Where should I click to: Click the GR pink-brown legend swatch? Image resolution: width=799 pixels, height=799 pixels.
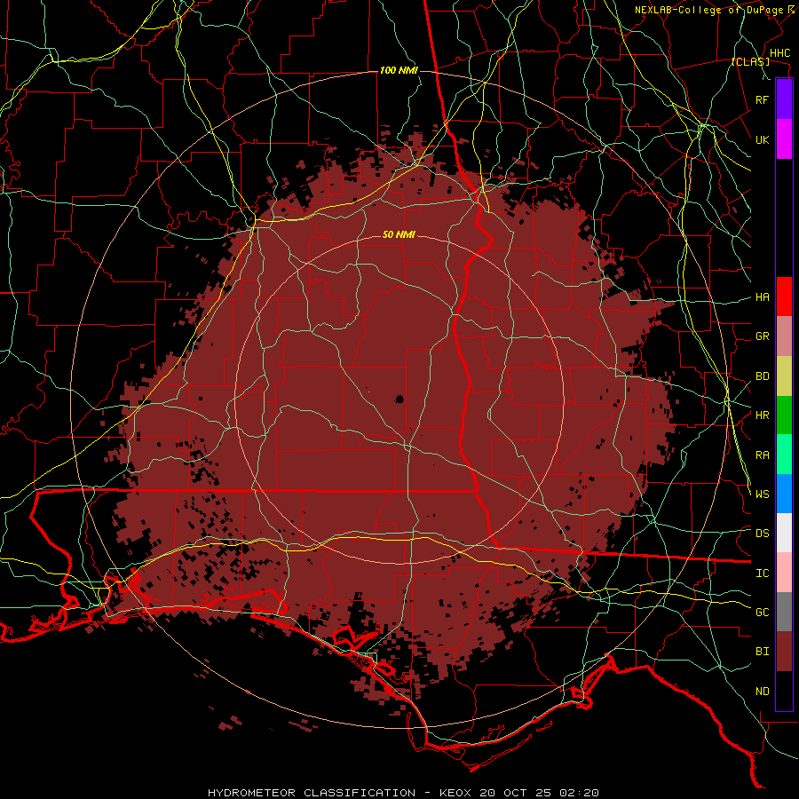784,336
